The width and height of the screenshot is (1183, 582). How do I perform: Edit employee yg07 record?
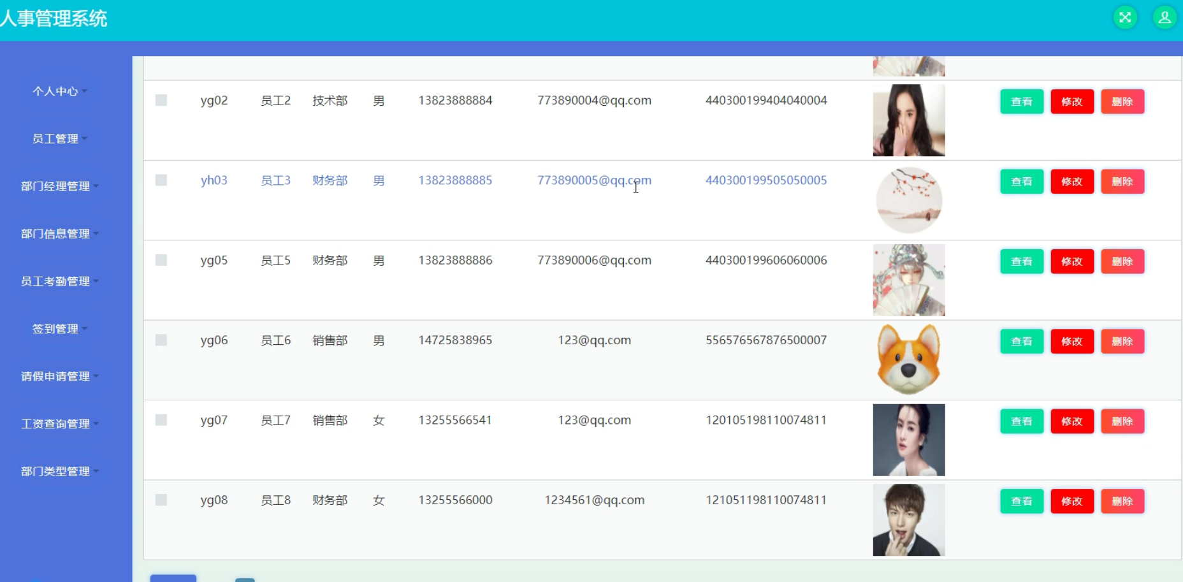tap(1072, 421)
